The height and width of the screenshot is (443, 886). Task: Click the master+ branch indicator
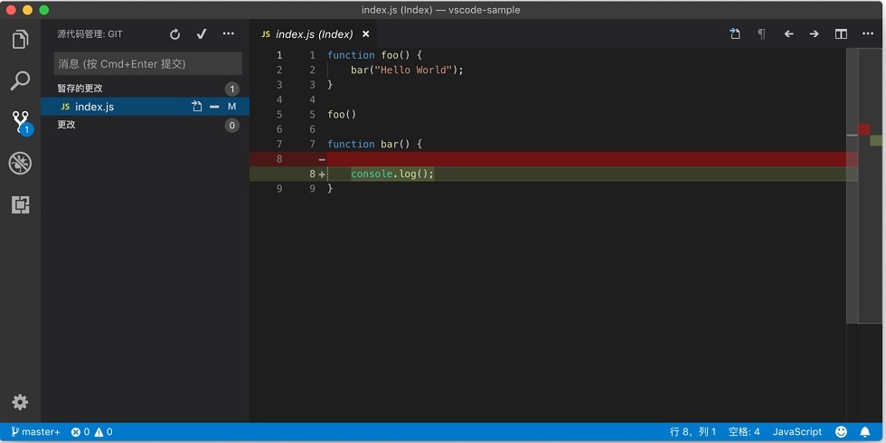point(35,432)
